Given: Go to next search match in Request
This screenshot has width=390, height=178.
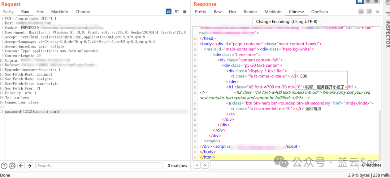Looking at the screenshot, I should point(29,166).
